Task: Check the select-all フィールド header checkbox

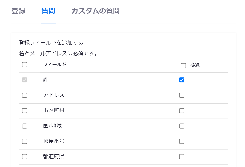Action: (x=25, y=65)
